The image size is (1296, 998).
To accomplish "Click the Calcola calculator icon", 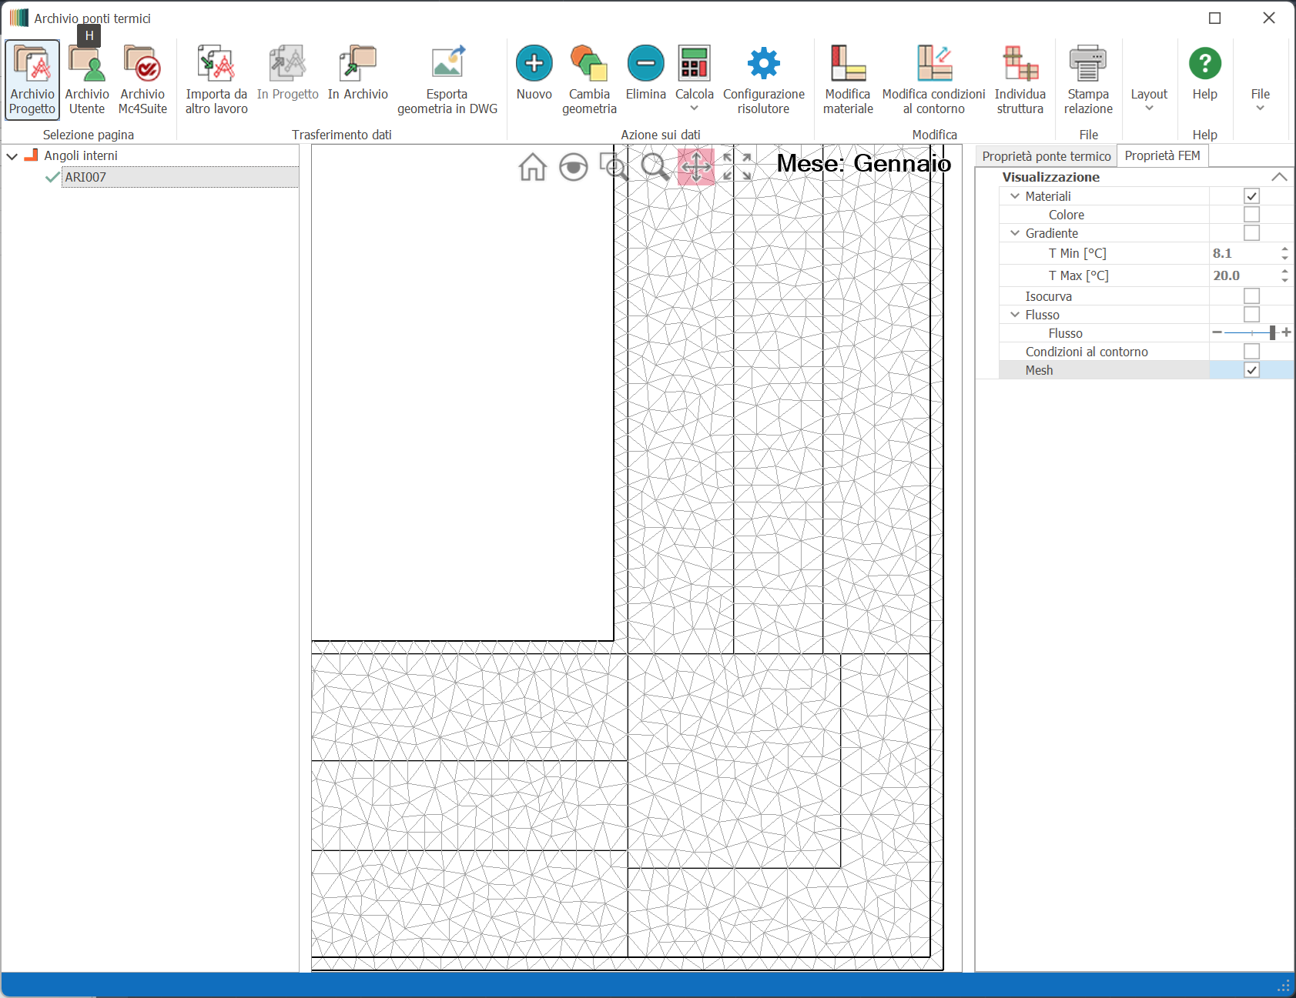I will 695,63.
